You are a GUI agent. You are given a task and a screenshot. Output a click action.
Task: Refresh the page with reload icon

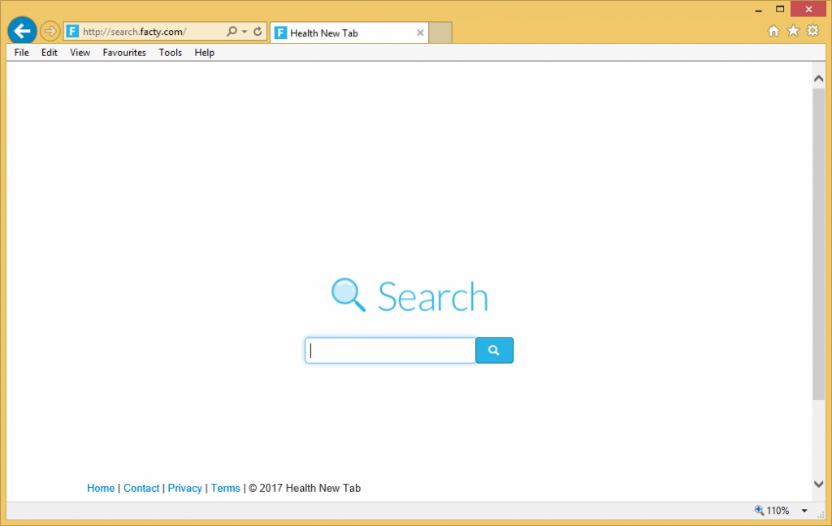point(258,32)
